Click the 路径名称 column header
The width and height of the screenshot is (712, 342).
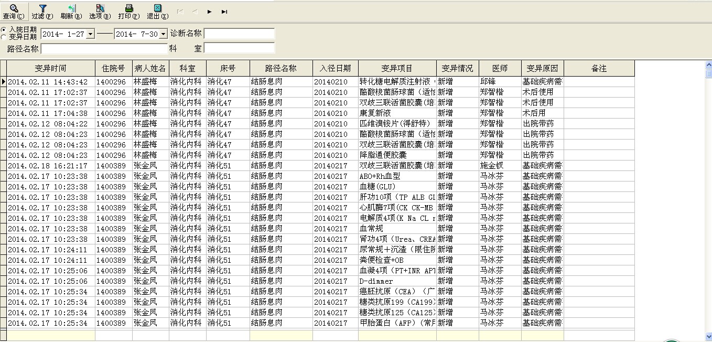coord(281,68)
